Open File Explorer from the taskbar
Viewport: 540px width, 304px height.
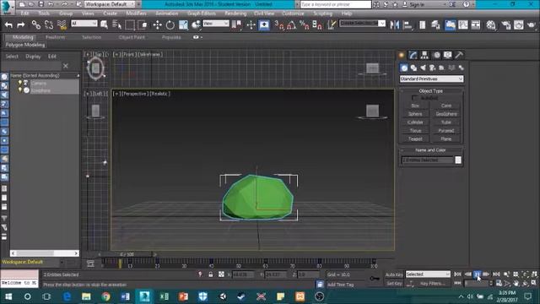point(86,296)
